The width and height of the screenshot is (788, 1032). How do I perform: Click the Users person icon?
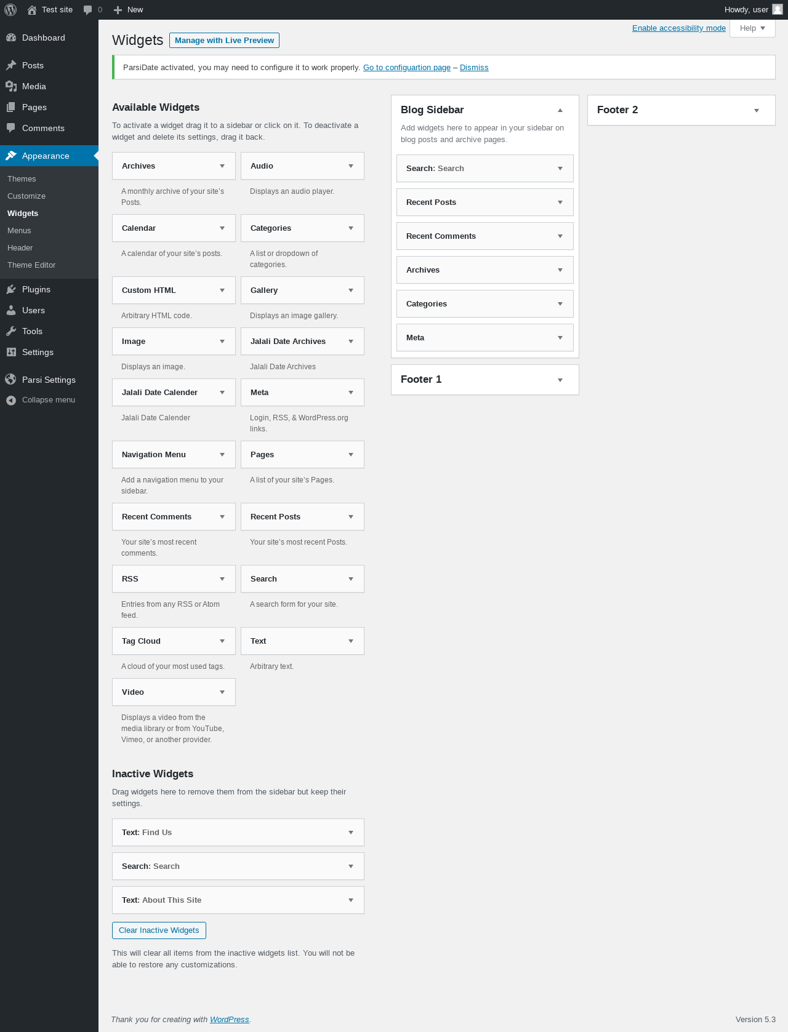tap(11, 310)
